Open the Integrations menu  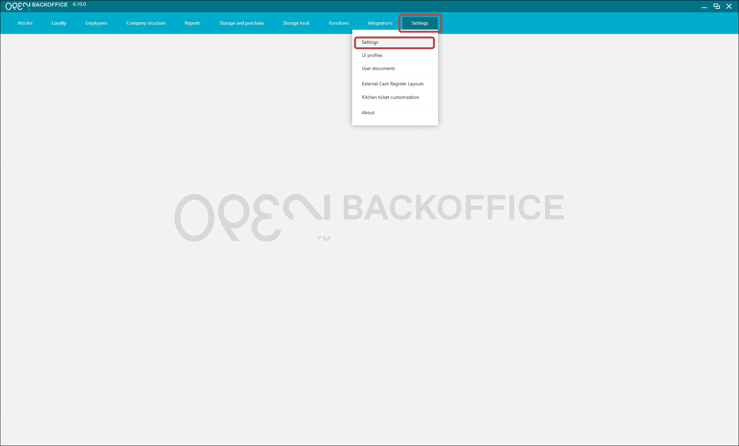coord(380,23)
